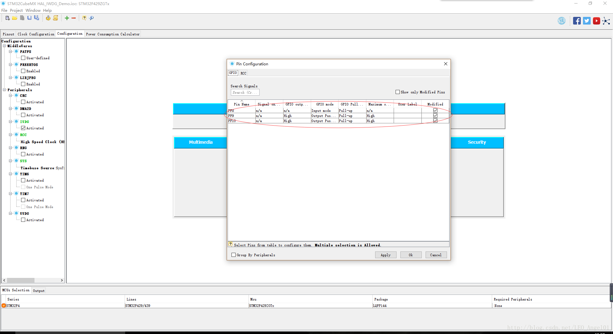Click the SYS peripheral chip icon

coord(16,161)
